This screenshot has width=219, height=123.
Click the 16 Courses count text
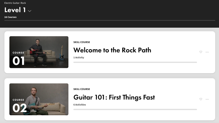[x=11, y=17]
